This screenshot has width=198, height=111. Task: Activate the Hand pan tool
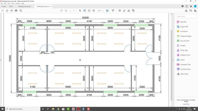point(84,11)
